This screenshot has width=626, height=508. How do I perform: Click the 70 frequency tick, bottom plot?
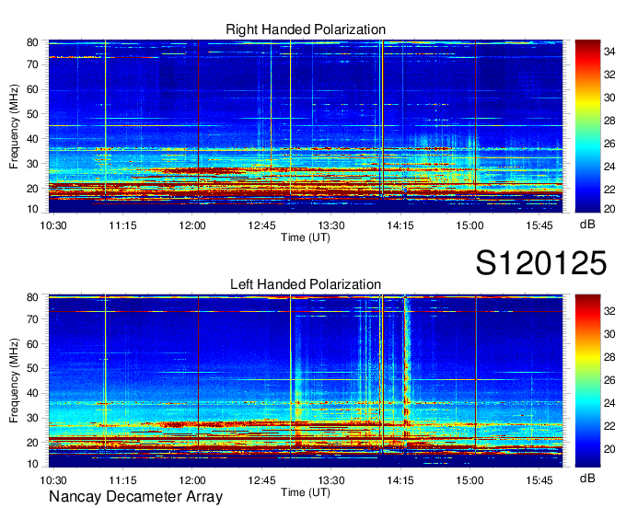32,319
